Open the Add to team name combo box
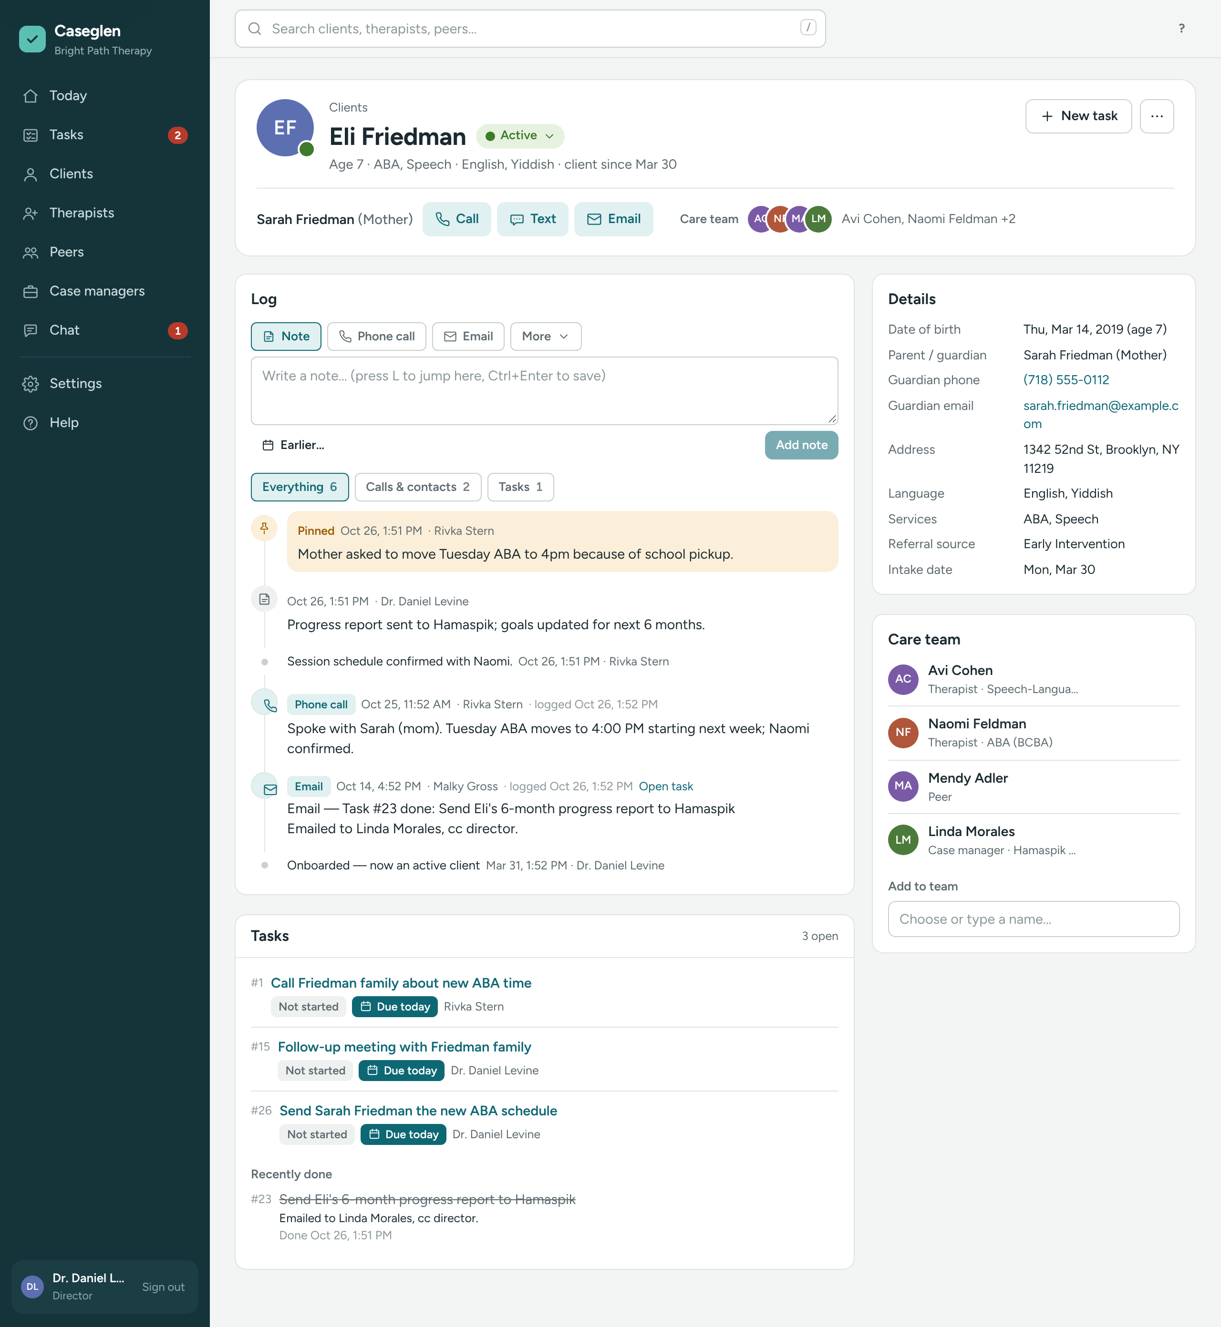Image resolution: width=1221 pixels, height=1327 pixels. pyautogui.click(x=1034, y=919)
